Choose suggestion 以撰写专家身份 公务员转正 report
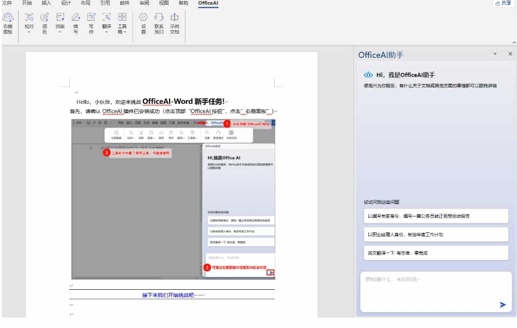Viewport: 517px width, 328px height. (435, 216)
